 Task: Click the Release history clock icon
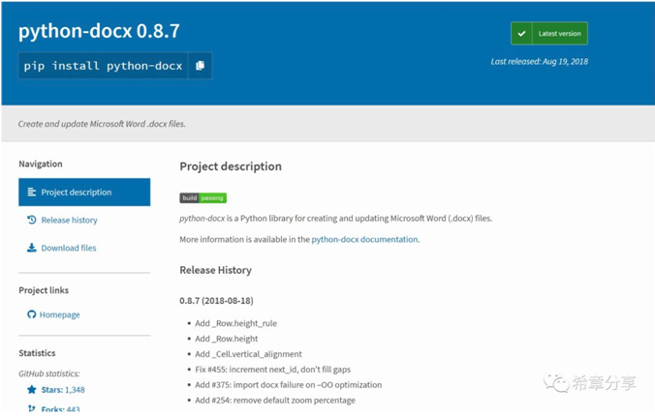coord(32,220)
